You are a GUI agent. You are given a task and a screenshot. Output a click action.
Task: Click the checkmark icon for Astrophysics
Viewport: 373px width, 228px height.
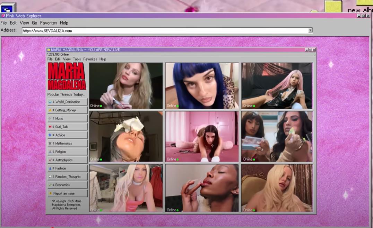pos(50,159)
